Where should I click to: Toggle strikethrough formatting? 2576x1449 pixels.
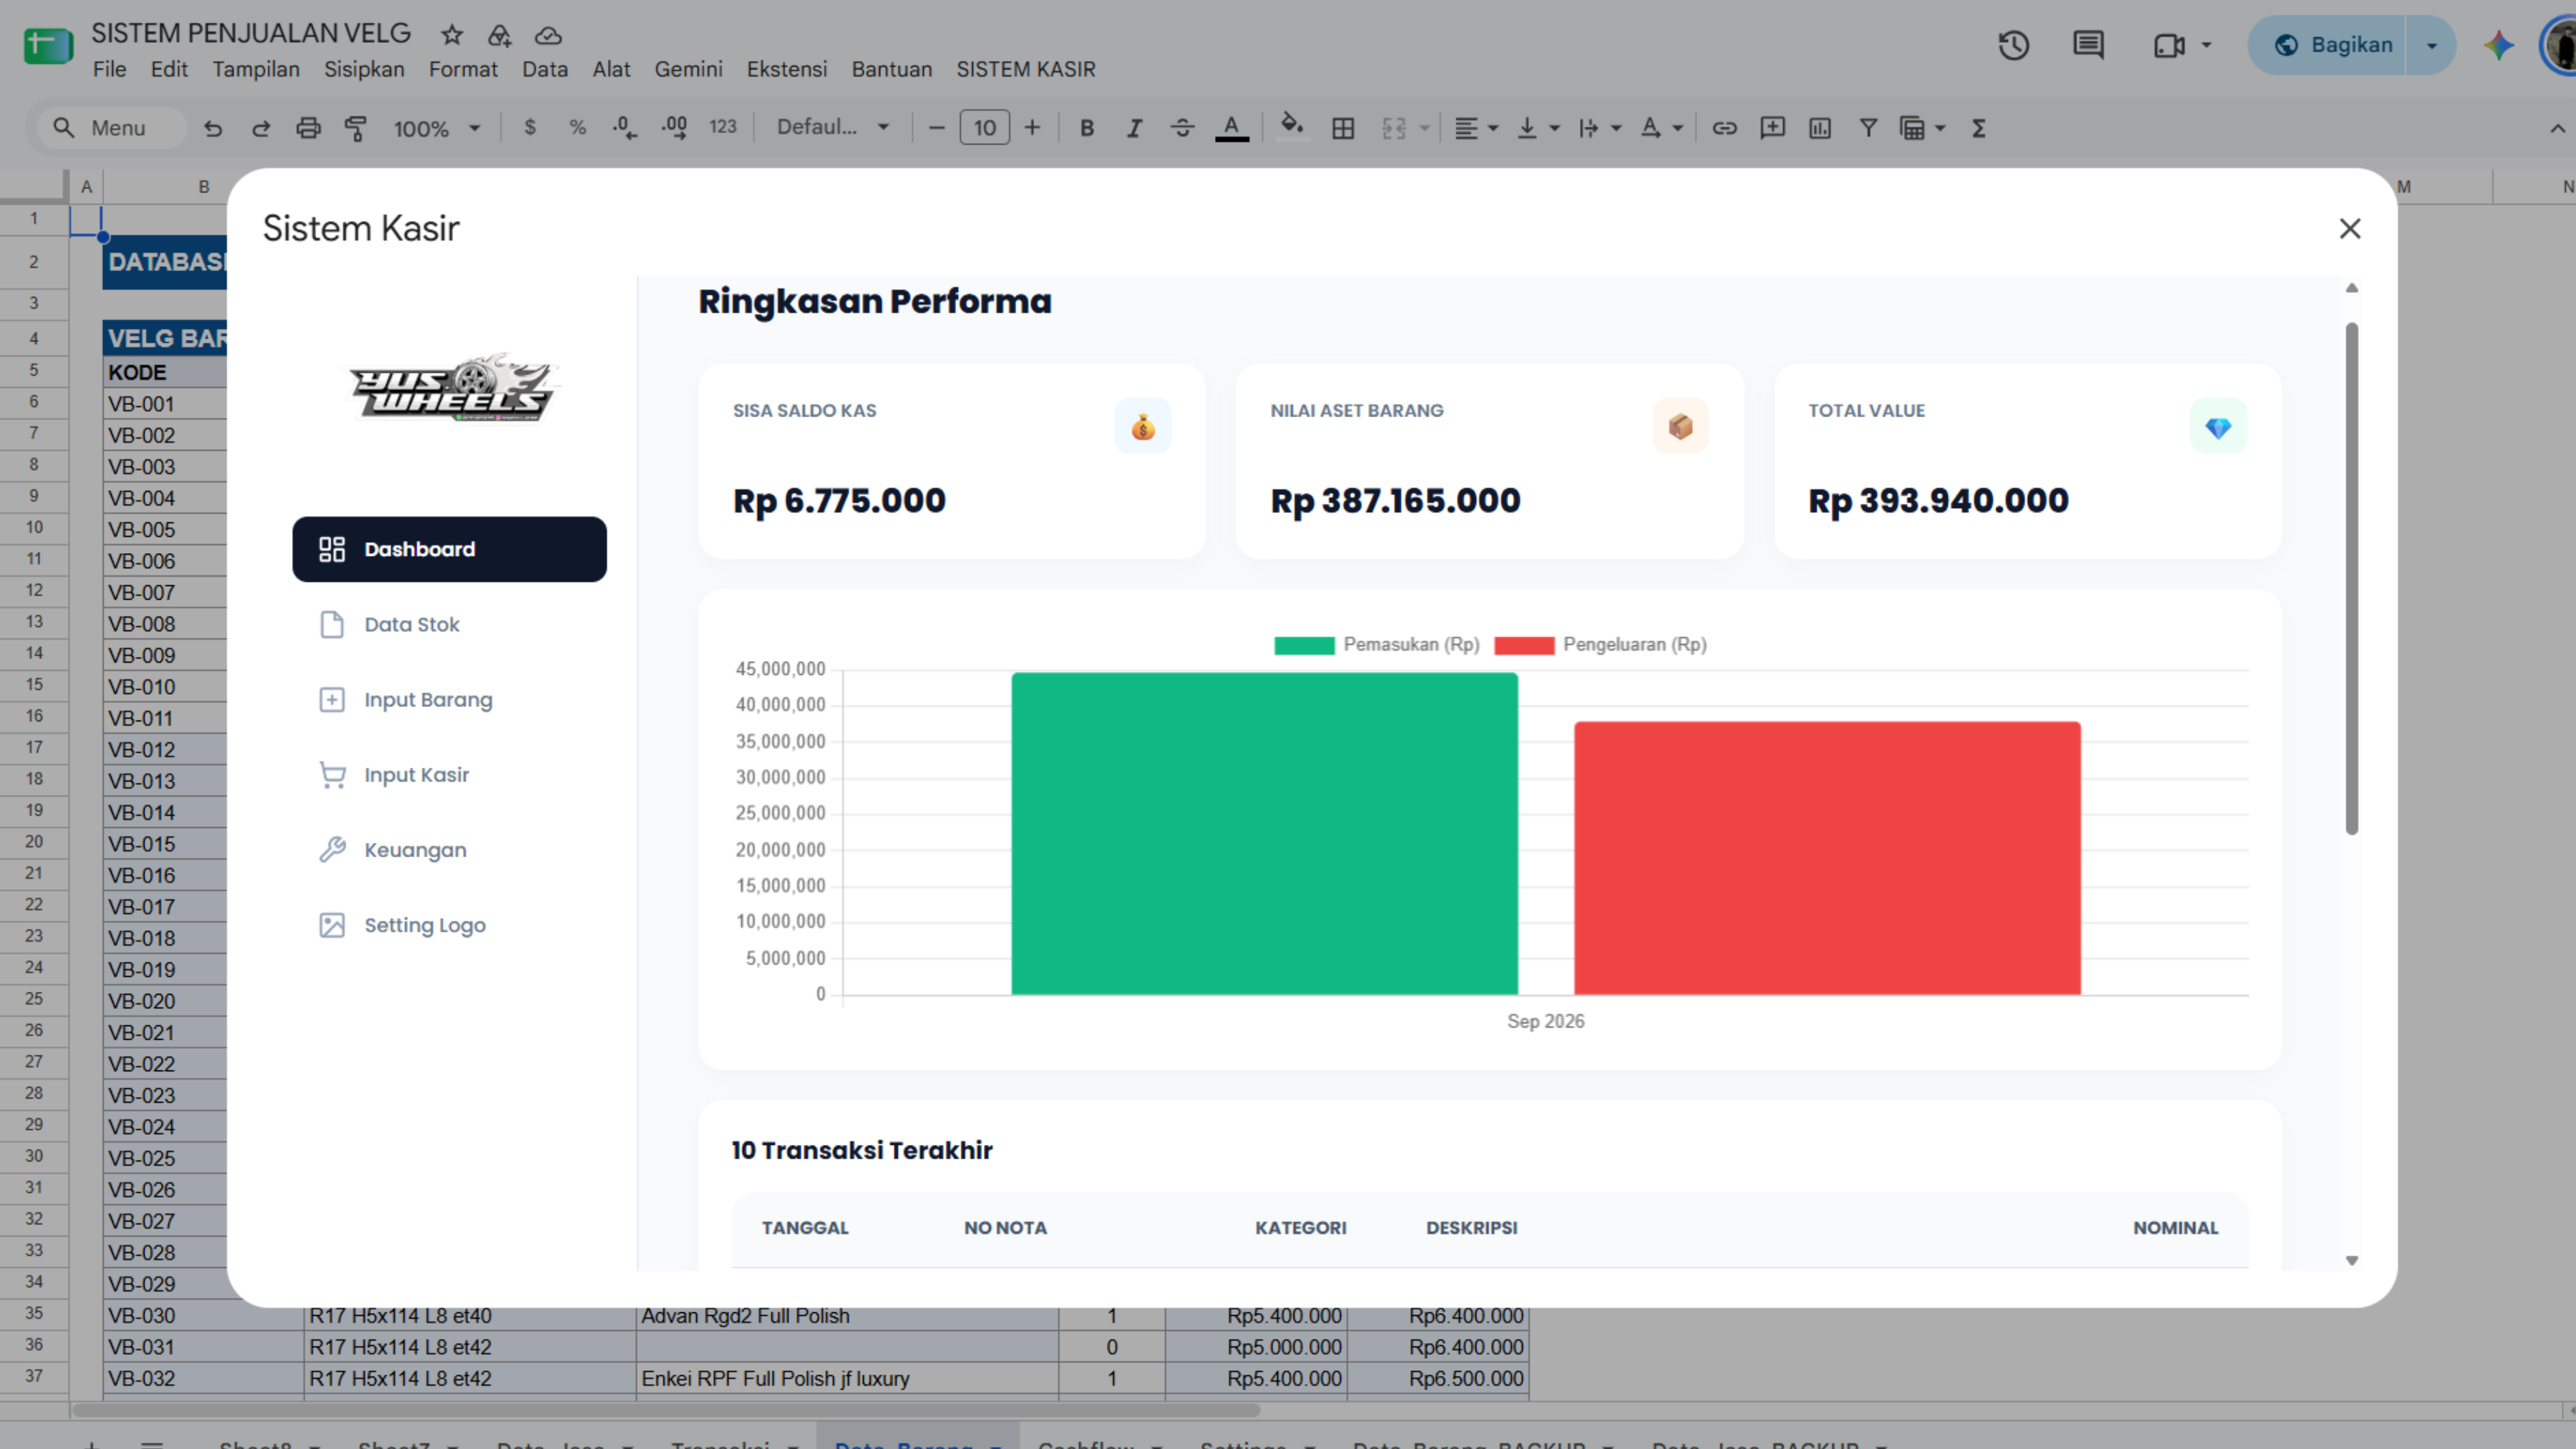click(1182, 128)
